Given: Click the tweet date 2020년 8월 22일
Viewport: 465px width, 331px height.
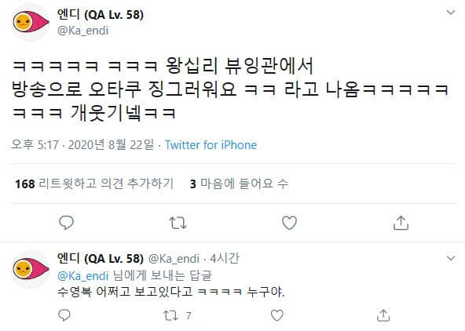Looking at the screenshot, I should 111,145.
